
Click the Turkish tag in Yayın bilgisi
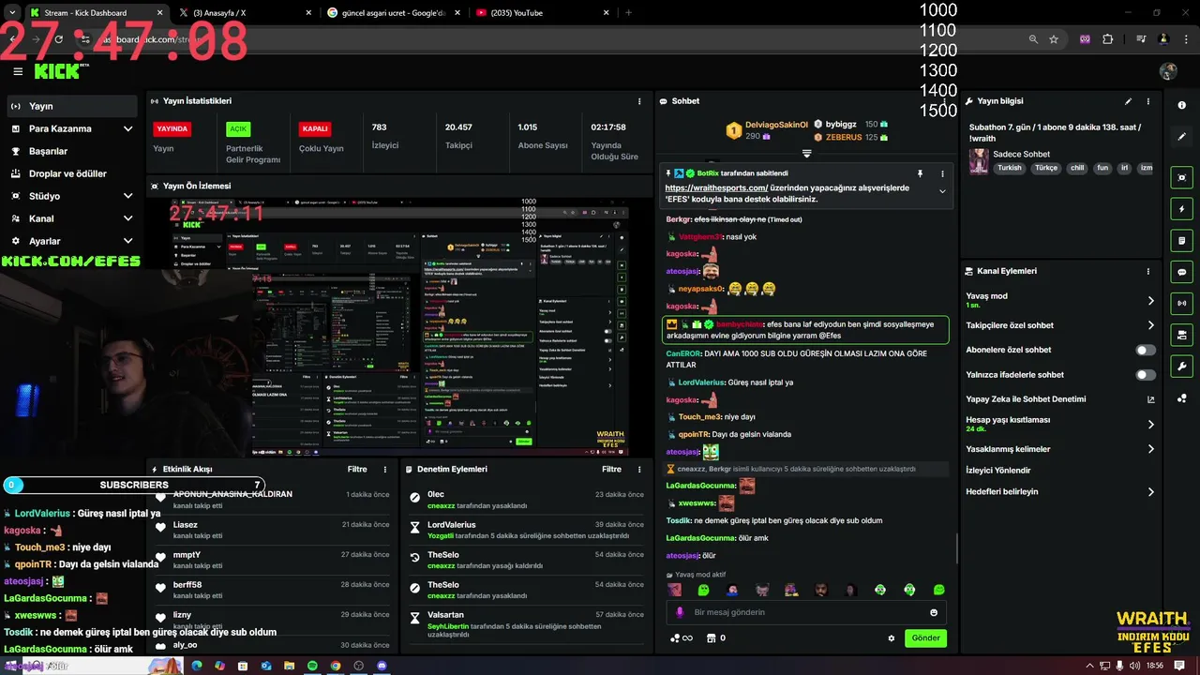coord(1010,168)
